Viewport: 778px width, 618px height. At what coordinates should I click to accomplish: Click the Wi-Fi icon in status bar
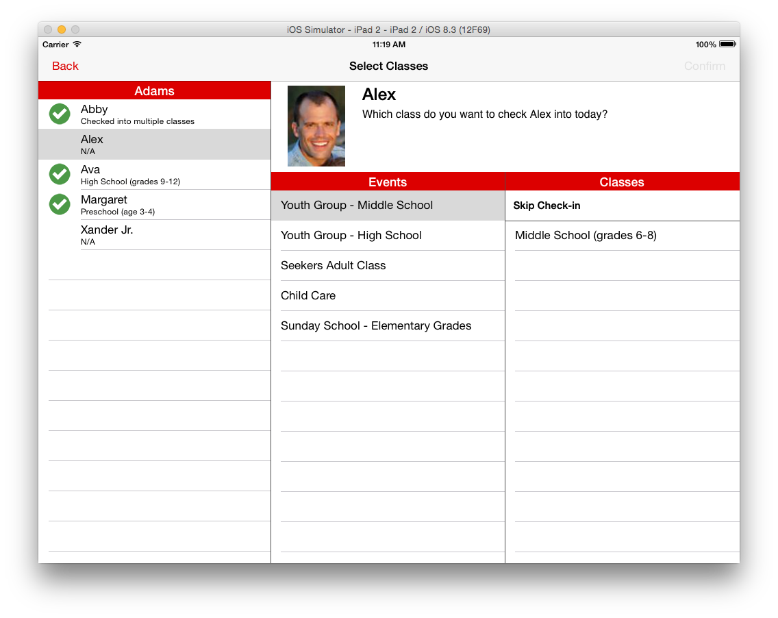coord(77,45)
